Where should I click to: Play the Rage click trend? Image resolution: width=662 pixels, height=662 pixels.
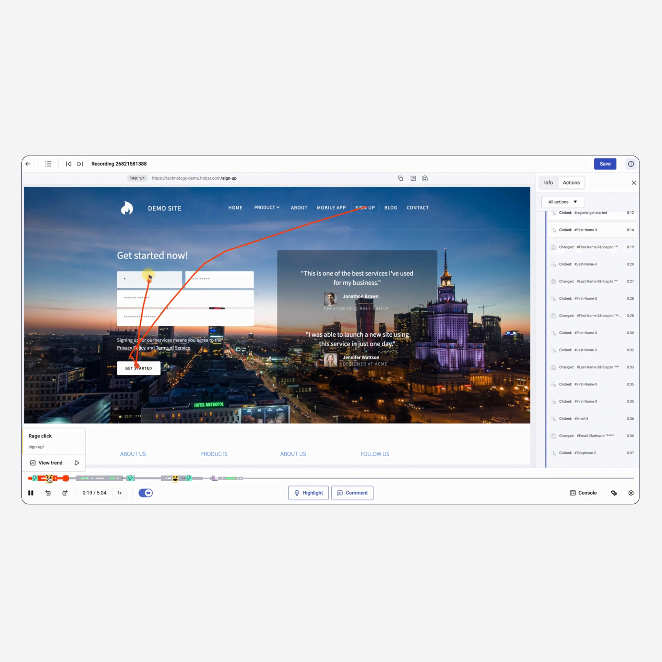(x=77, y=463)
